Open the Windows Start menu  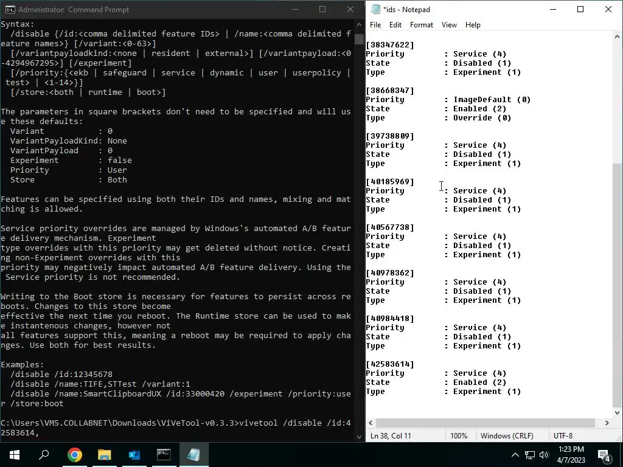pyautogui.click(x=15, y=454)
